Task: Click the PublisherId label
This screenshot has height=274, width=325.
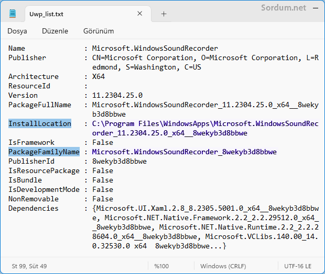Action: [x=31, y=161]
